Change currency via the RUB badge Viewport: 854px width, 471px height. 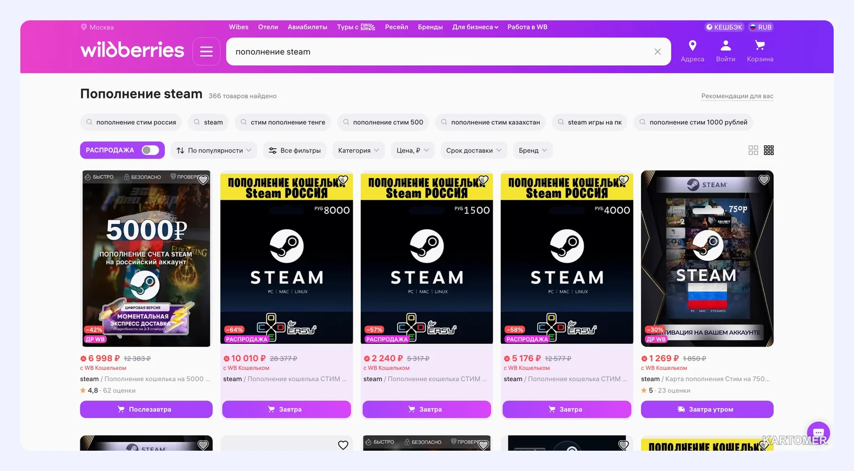[760, 27]
